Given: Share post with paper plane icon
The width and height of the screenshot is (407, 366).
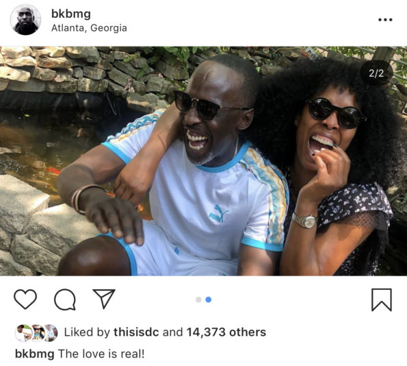Looking at the screenshot, I should (x=104, y=299).
